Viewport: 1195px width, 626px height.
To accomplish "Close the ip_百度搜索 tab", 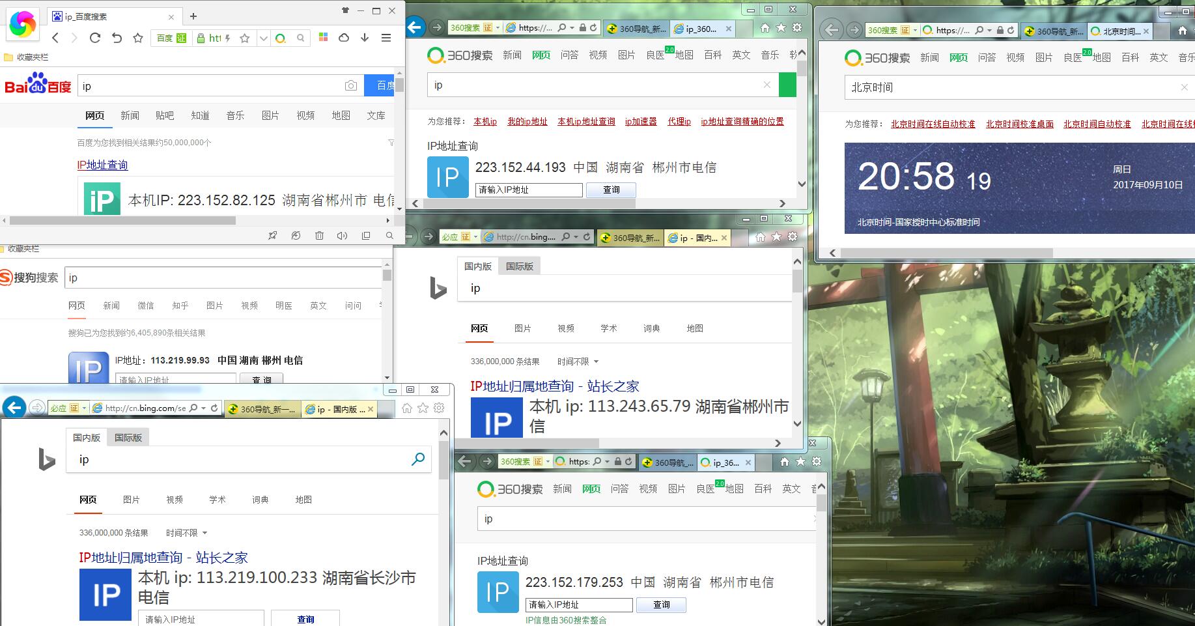I will [x=171, y=17].
